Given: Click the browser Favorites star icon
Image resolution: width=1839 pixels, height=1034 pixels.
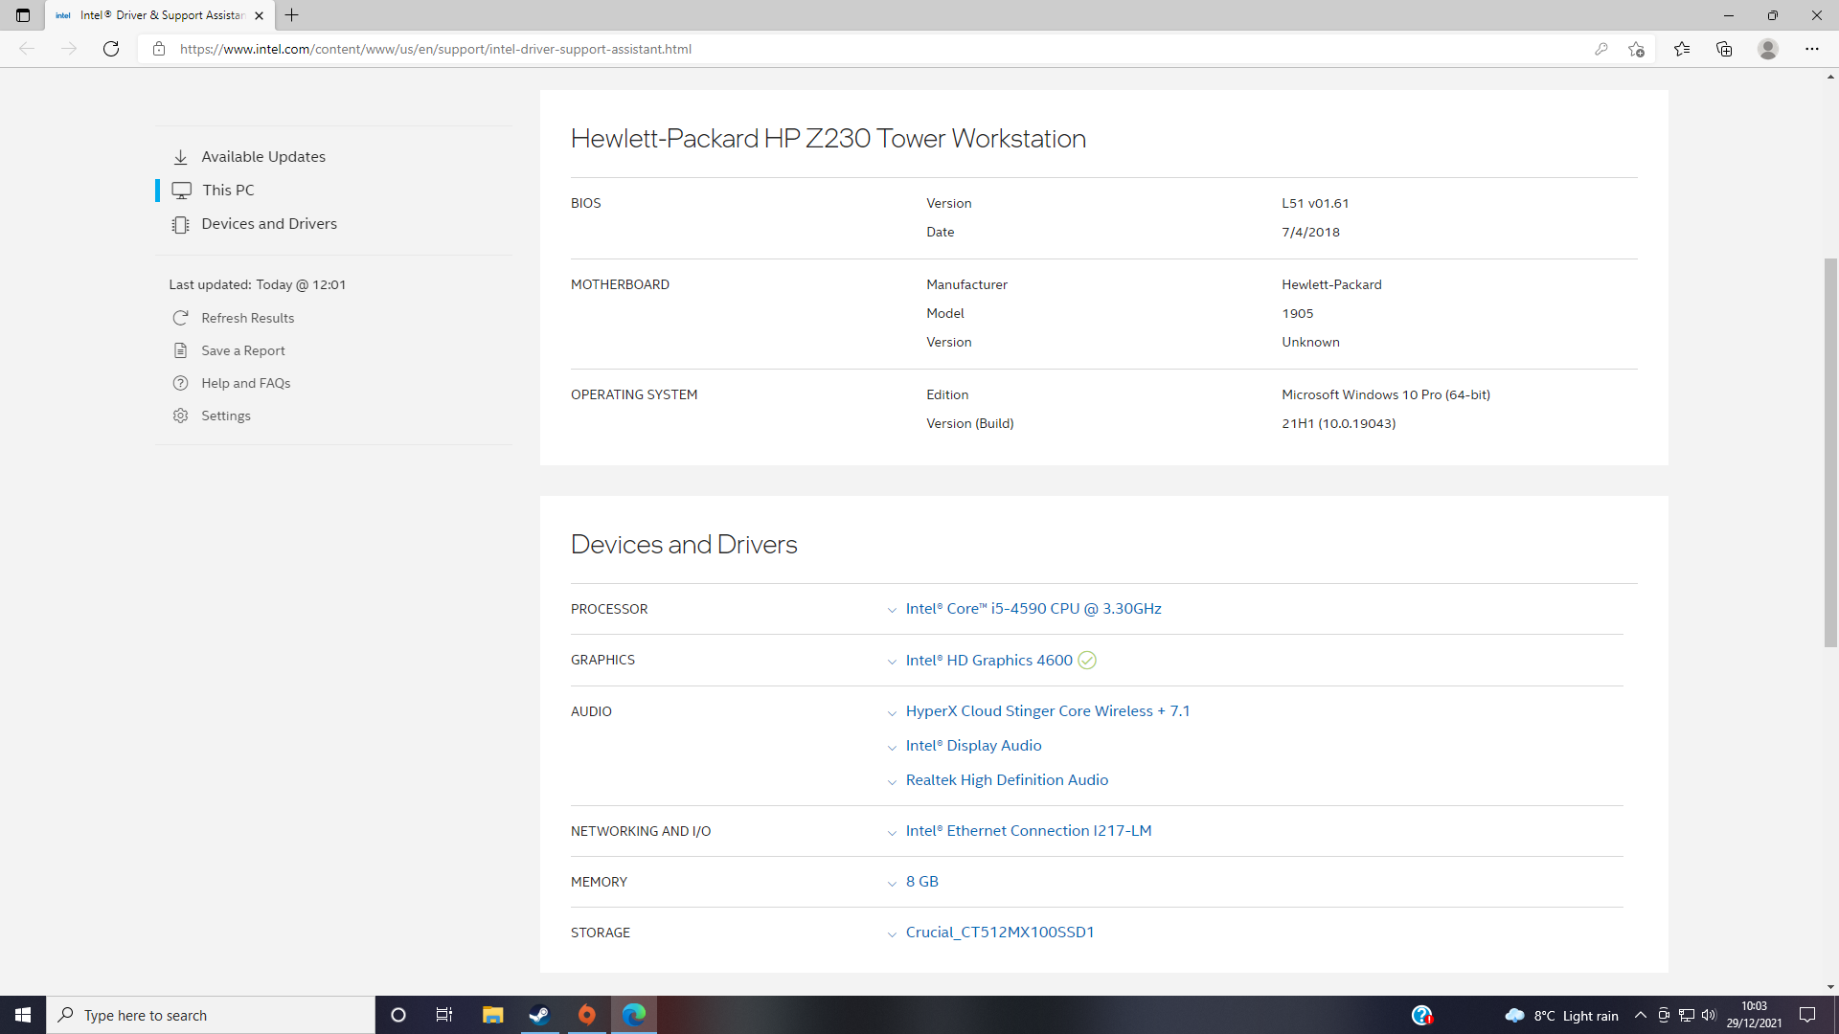Looking at the screenshot, I should (1682, 49).
